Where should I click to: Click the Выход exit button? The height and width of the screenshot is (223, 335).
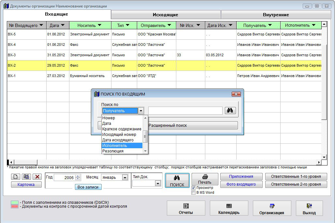click(x=309, y=208)
